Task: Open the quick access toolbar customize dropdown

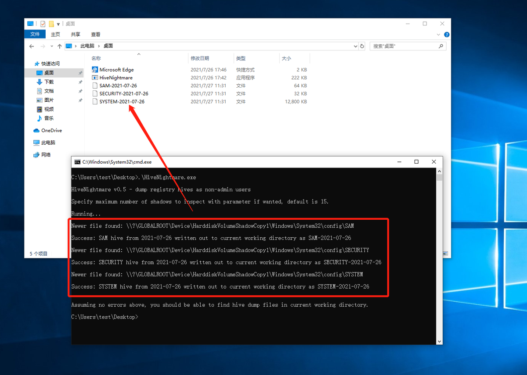Action: (58, 24)
